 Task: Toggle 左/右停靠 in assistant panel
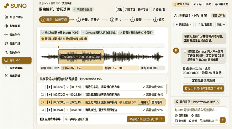click(204, 24)
